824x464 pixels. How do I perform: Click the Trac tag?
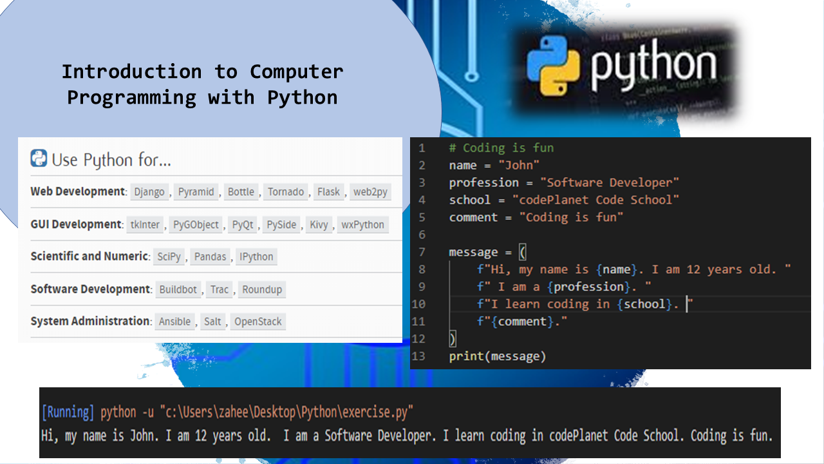click(x=220, y=289)
